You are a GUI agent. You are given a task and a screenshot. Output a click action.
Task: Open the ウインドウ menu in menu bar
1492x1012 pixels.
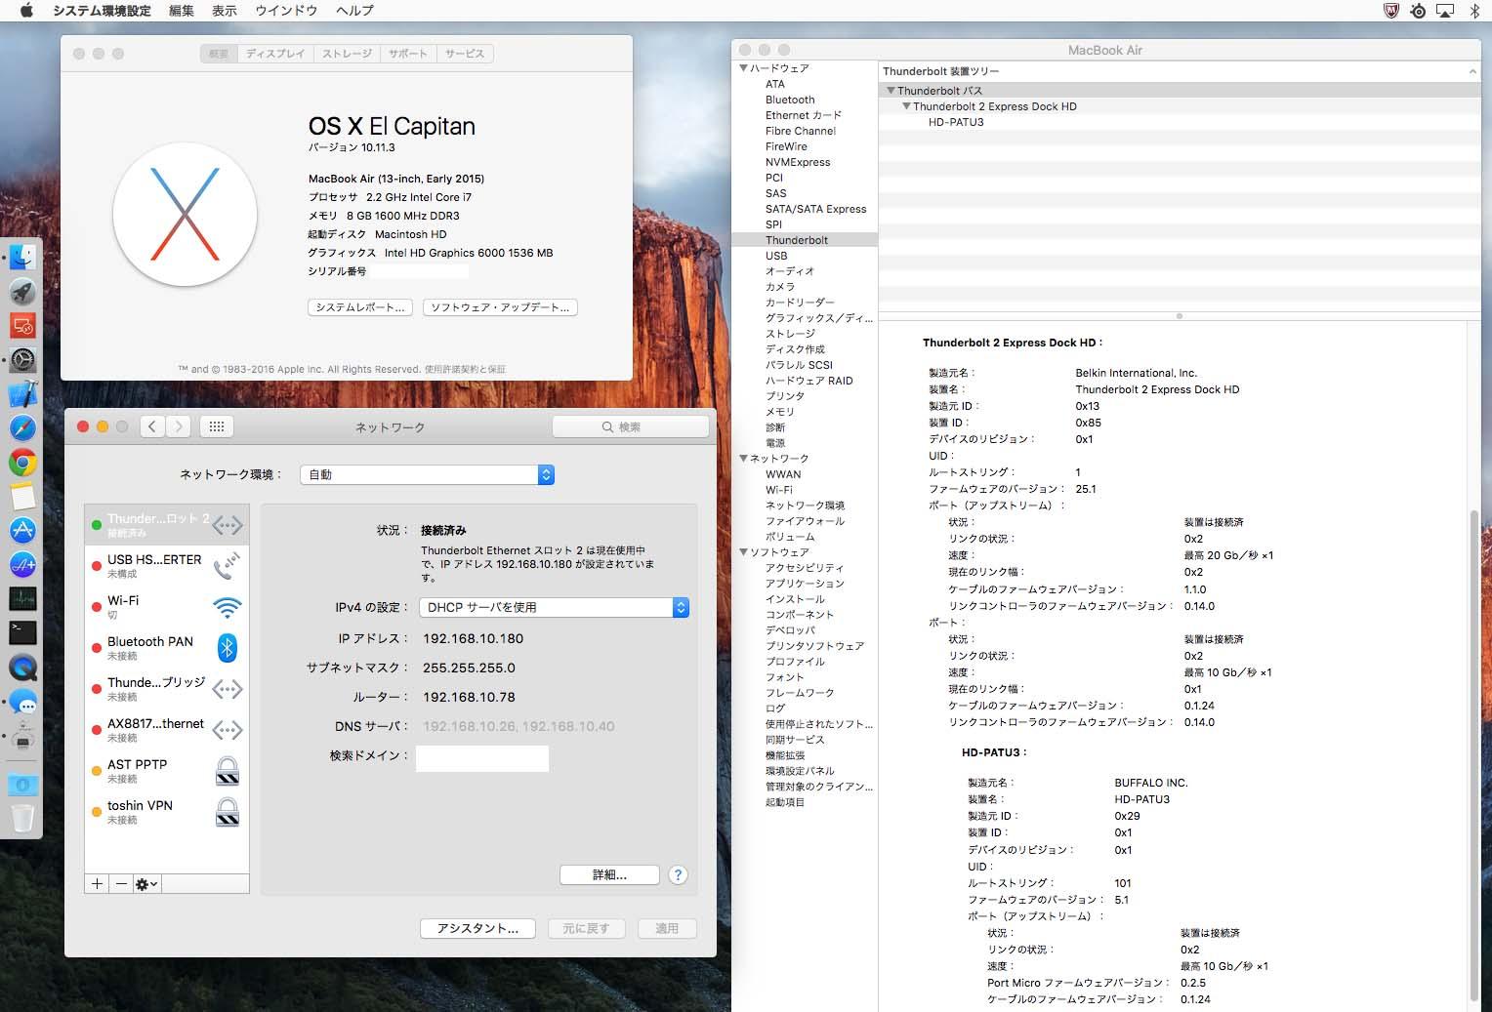coord(286,10)
